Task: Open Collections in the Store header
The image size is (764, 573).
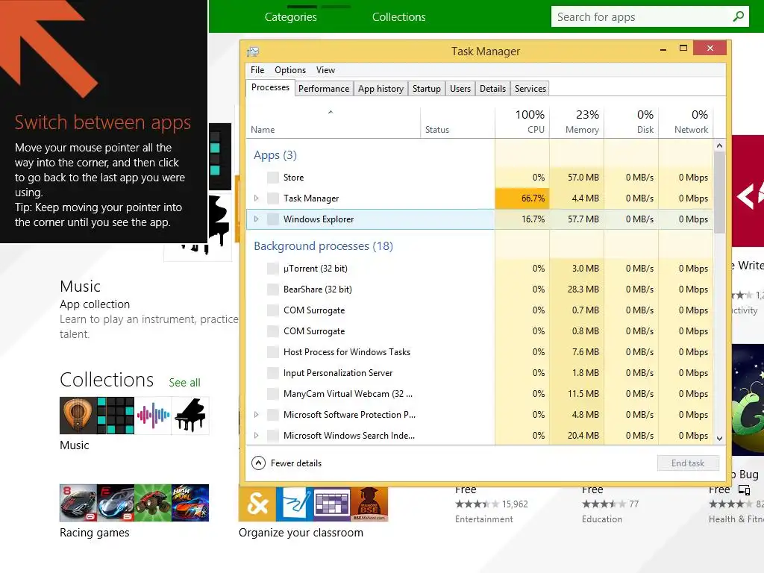Action: tap(398, 16)
